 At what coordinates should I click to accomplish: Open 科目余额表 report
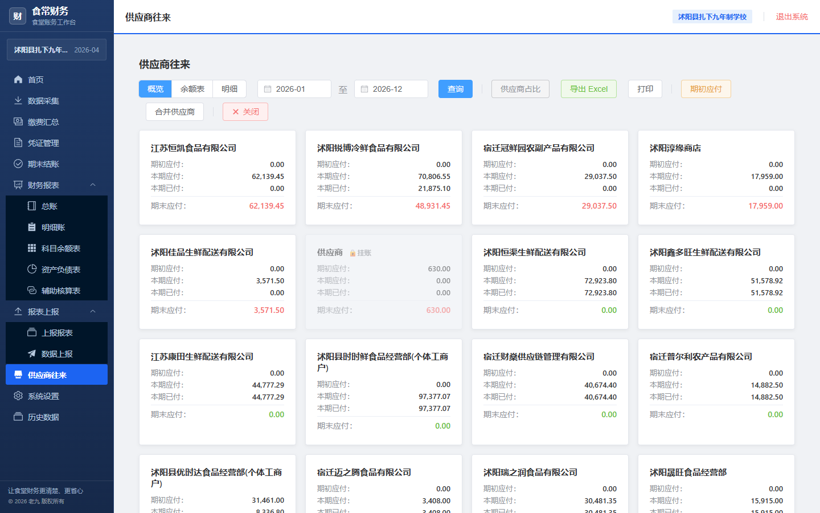click(x=56, y=249)
